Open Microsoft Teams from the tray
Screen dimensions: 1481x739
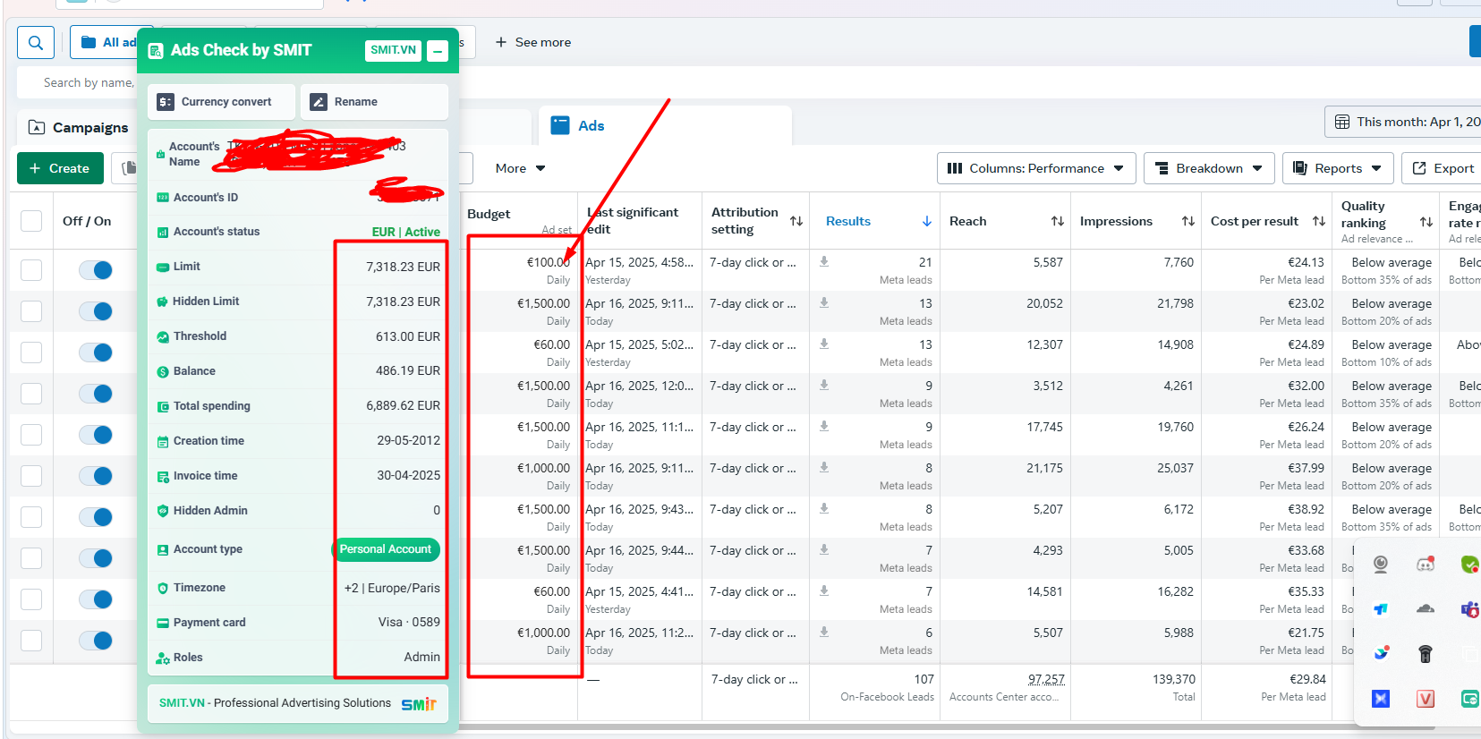(1469, 608)
